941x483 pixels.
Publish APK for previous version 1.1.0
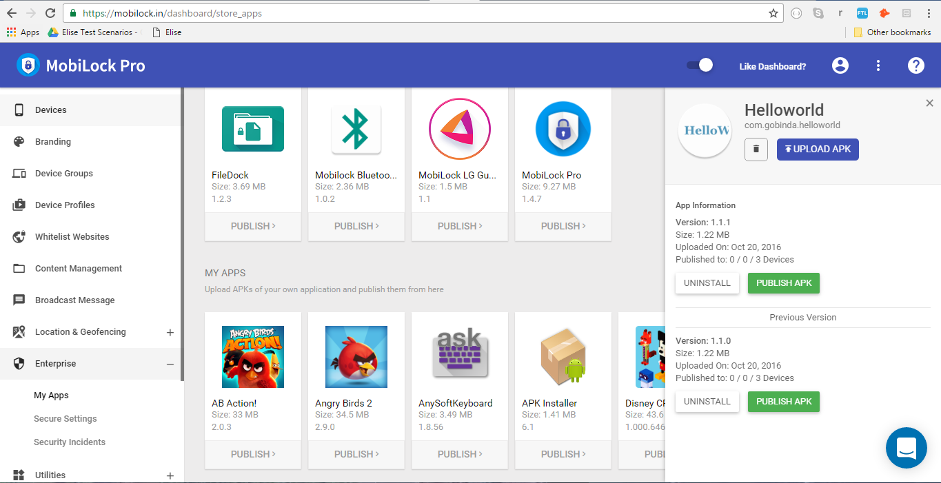coord(784,402)
